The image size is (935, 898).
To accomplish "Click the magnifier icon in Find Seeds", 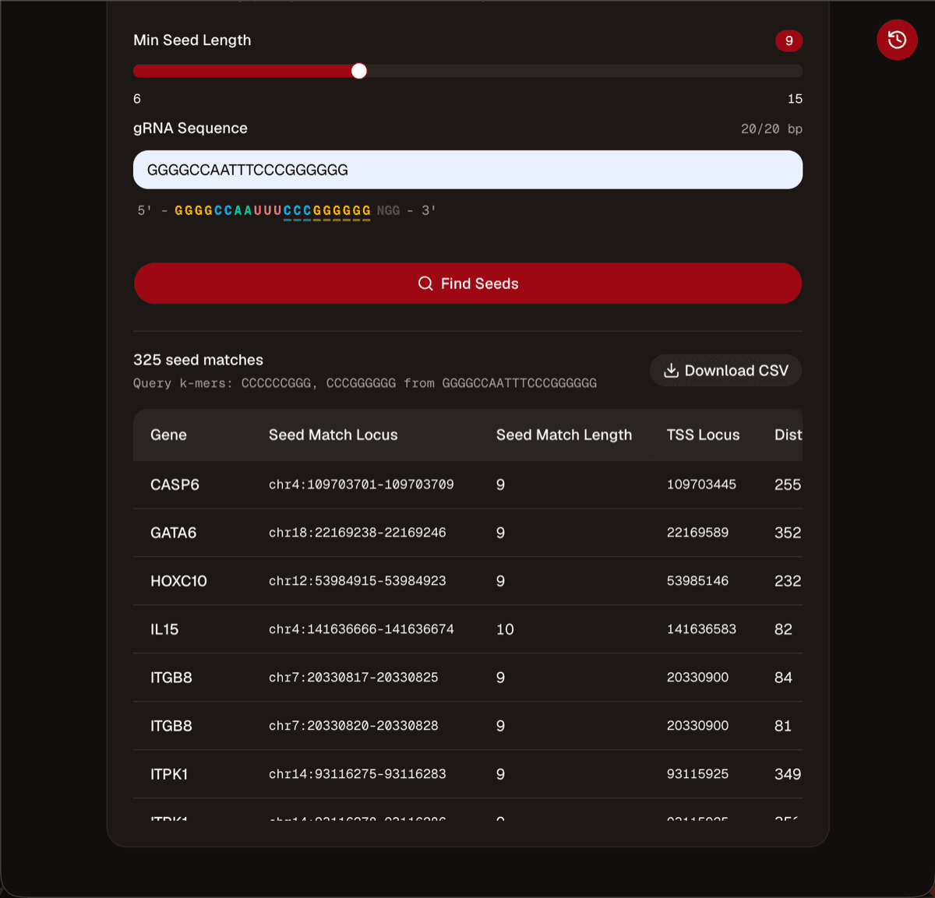I will [425, 283].
